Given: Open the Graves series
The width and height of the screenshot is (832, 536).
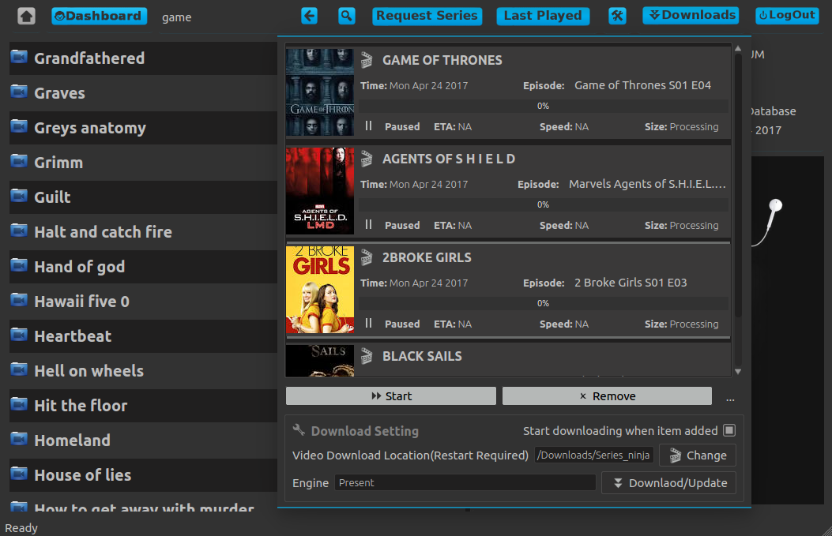Looking at the screenshot, I should [143, 93].
